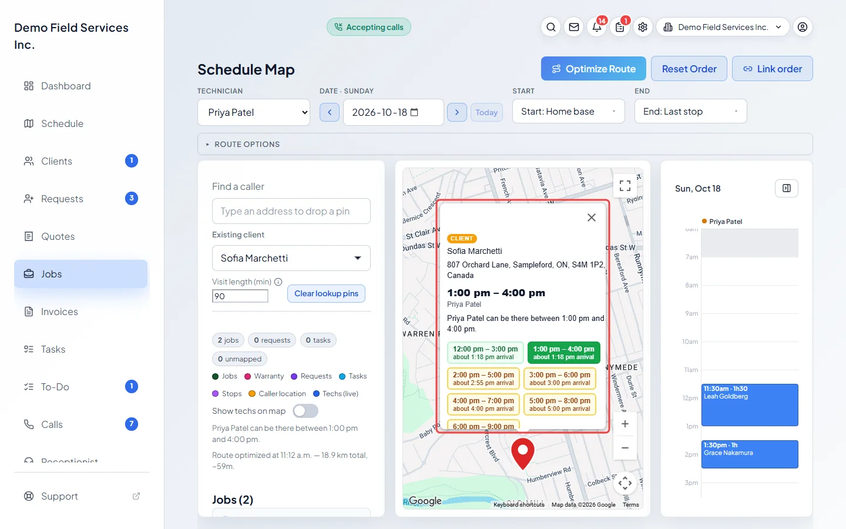Open the Demo Field Services Inc. company switcher
This screenshot has height=529, width=846.
(723, 27)
